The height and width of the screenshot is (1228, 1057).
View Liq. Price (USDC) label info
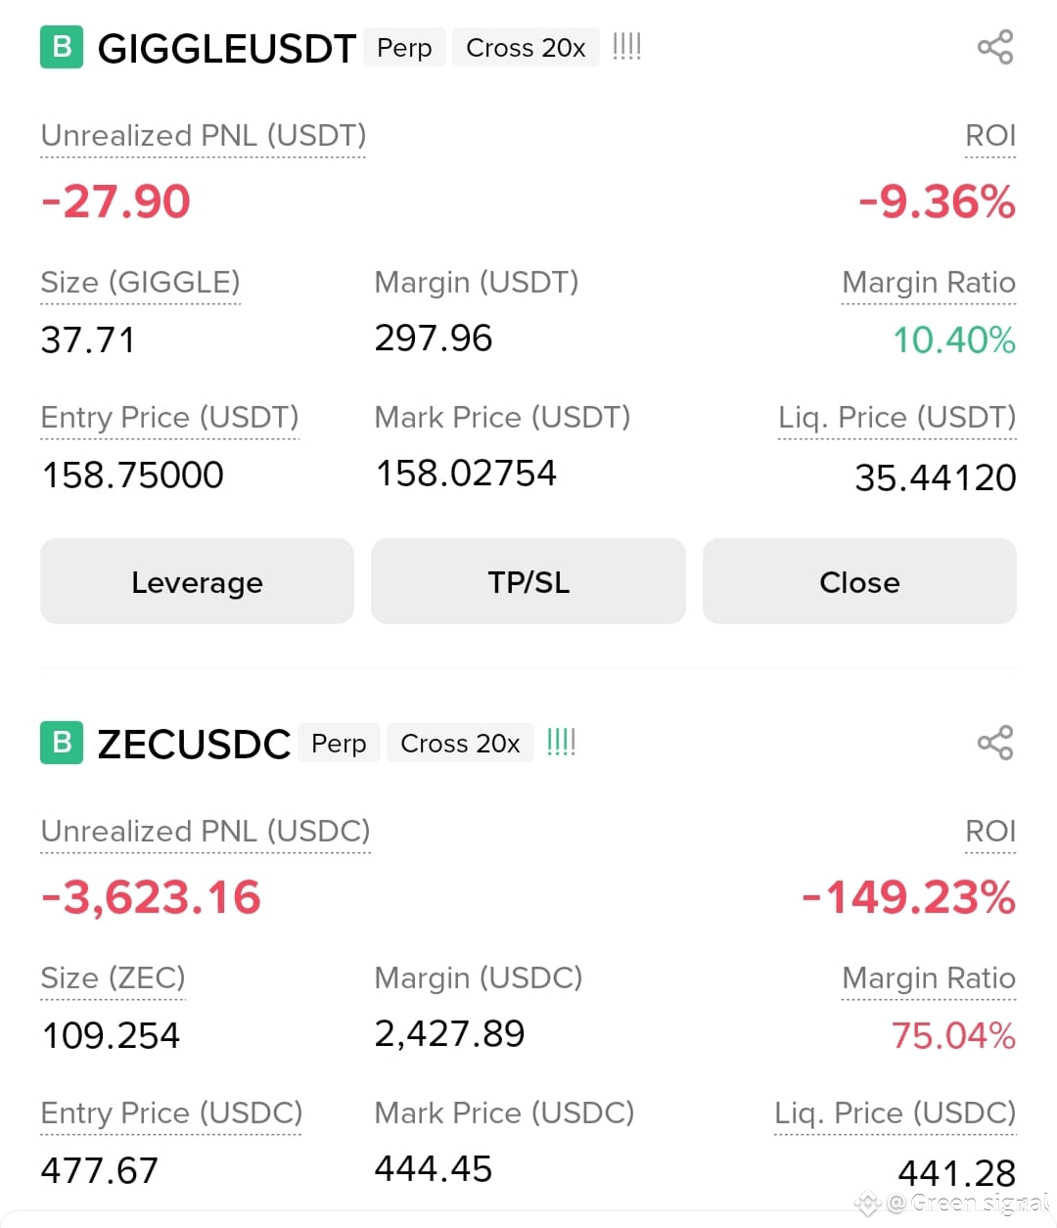click(895, 1114)
